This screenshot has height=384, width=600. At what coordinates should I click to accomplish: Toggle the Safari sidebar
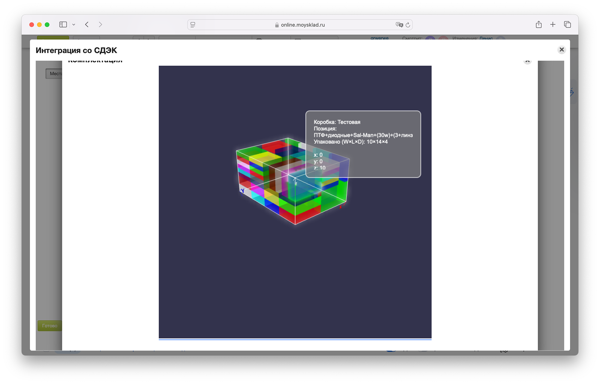coord(63,25)
